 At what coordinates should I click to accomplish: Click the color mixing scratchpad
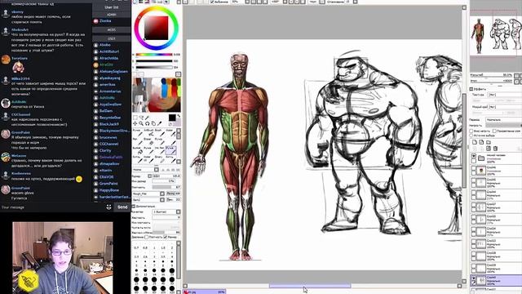point(157,95)
